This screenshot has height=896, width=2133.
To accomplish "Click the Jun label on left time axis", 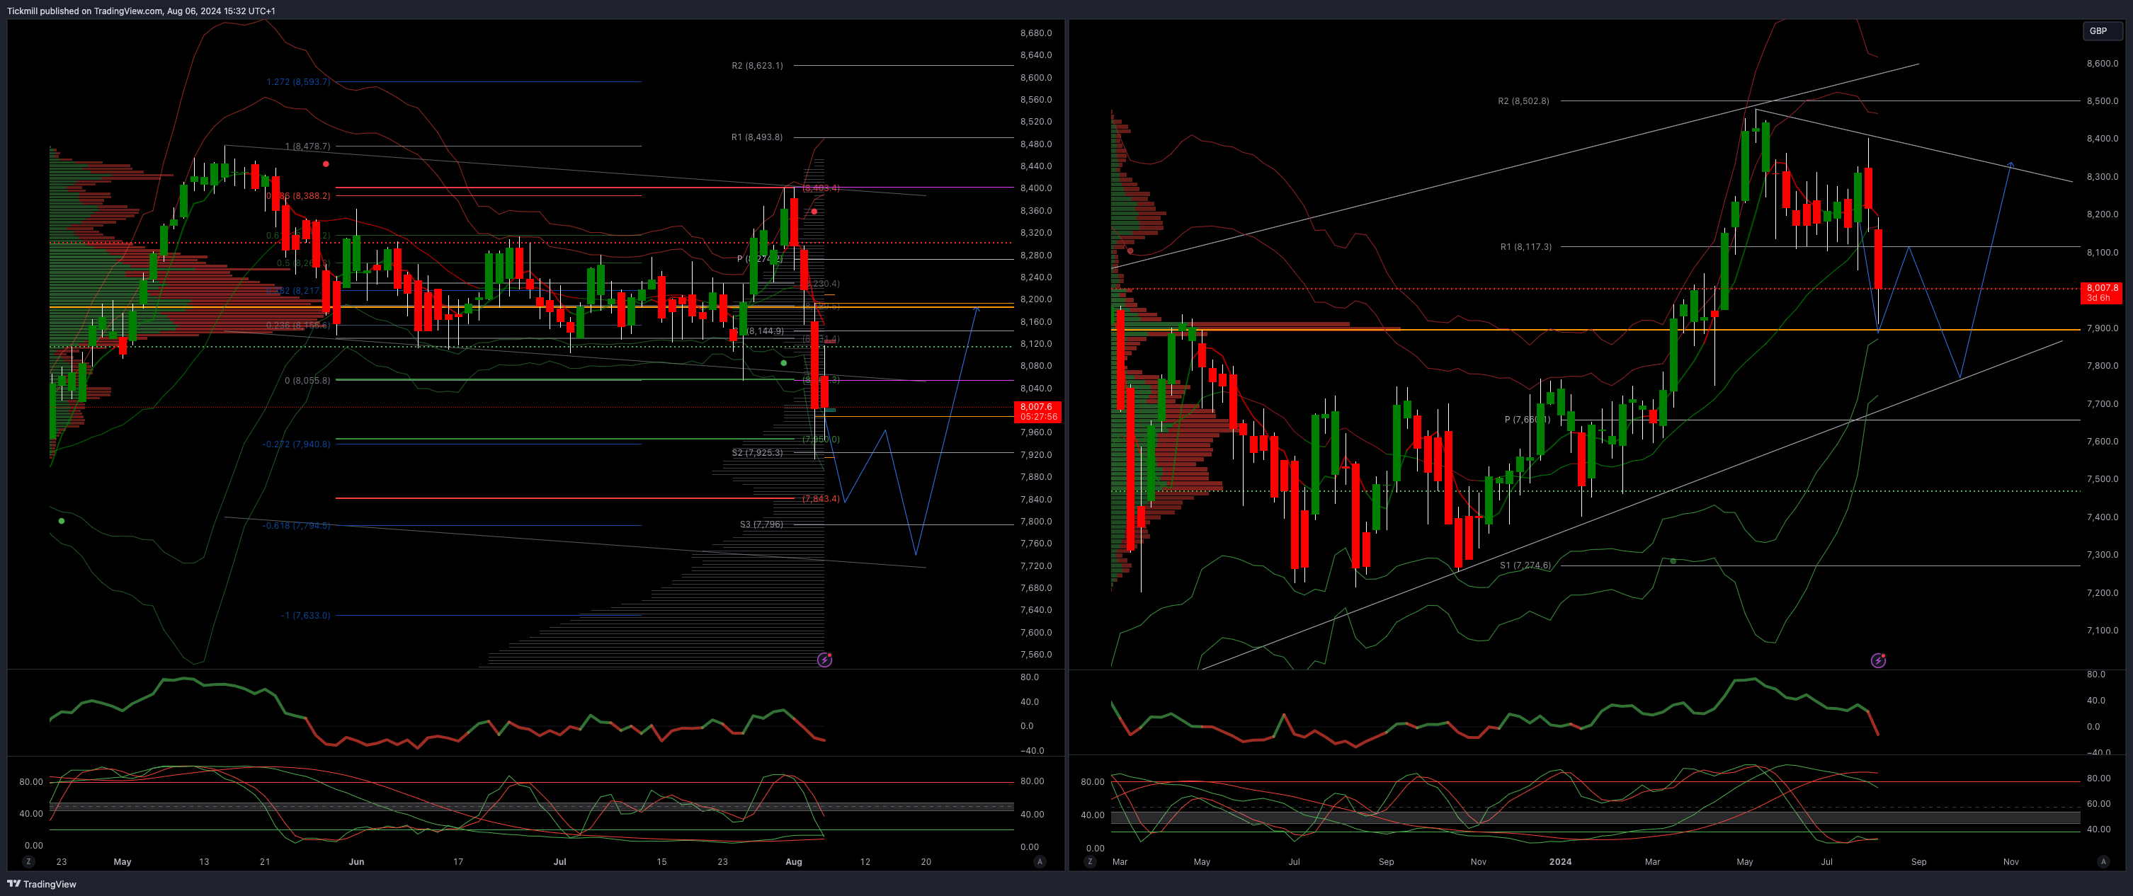I will [356, 861].
